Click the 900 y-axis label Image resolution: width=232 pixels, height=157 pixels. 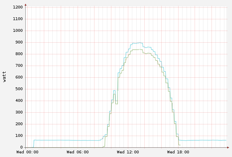[x=19, y=42]
